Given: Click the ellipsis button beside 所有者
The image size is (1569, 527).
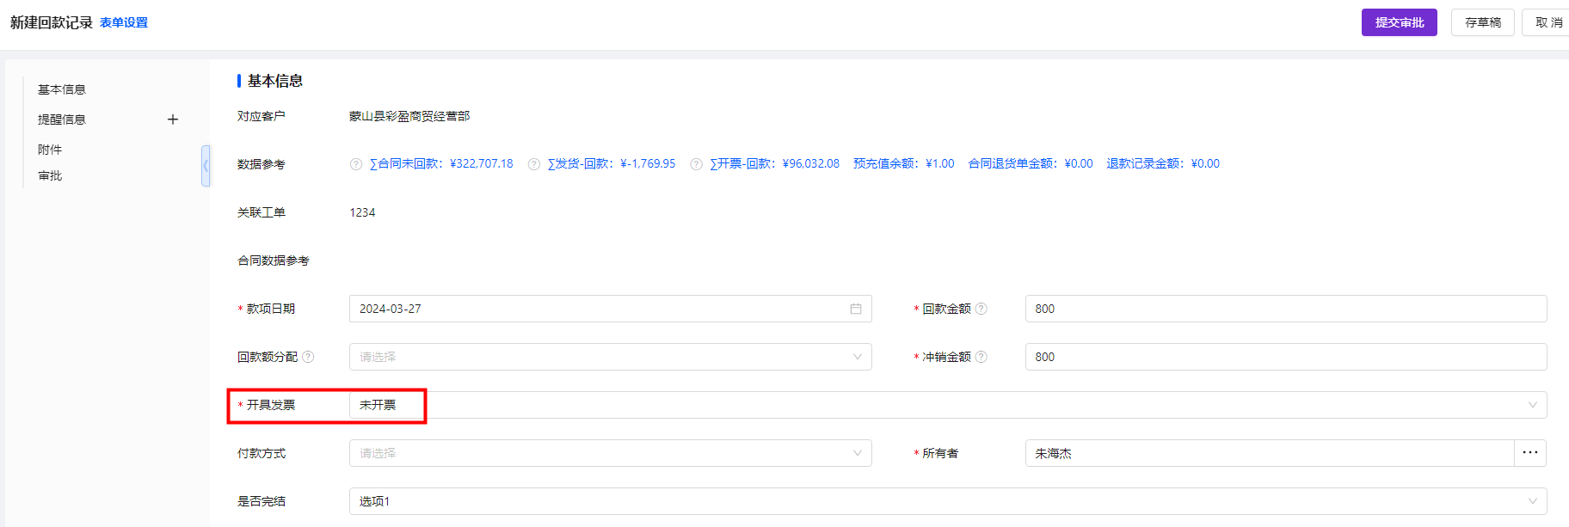Looking at the screenshot, I should pyautogui.click(x=1530, y=453).
